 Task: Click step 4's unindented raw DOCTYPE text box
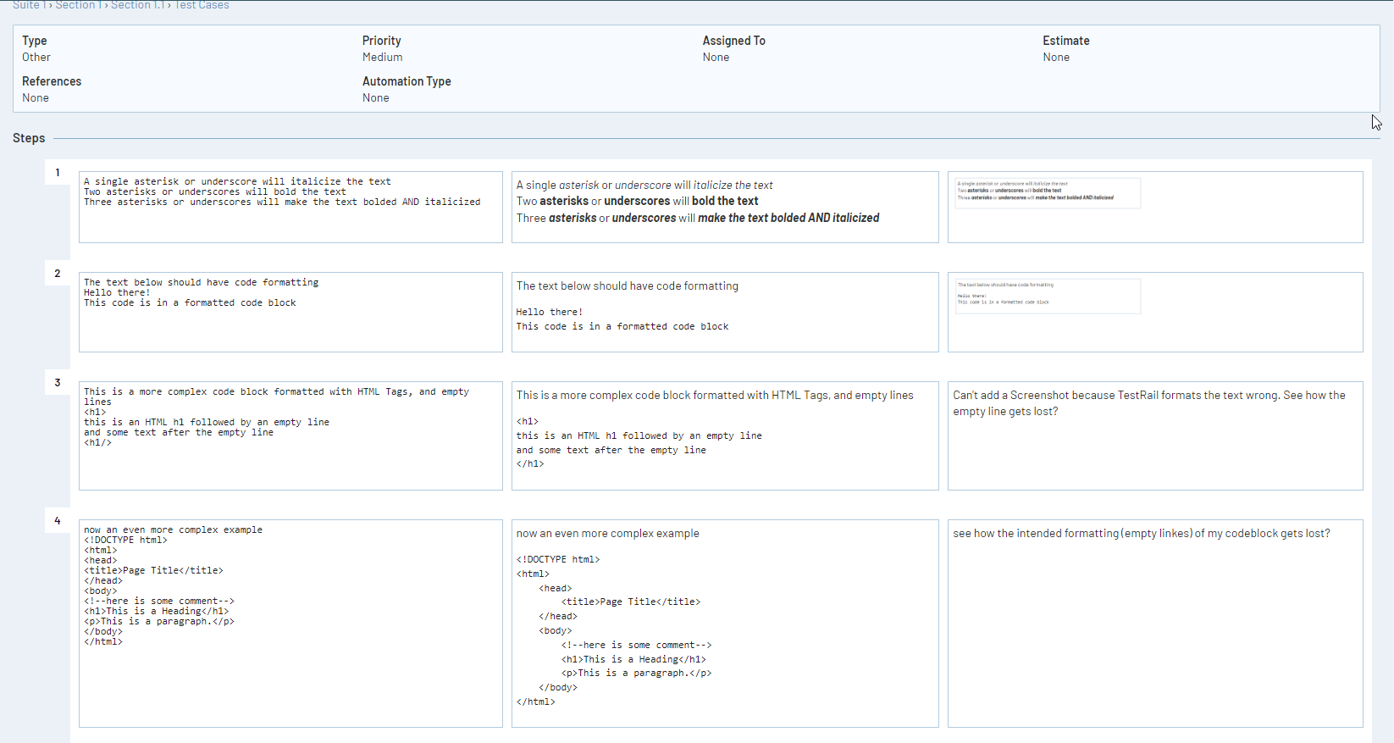pyautogui.click(x=290, y=623)
